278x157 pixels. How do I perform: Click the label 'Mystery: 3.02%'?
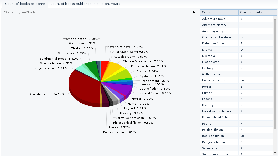[x=132, y=113]
